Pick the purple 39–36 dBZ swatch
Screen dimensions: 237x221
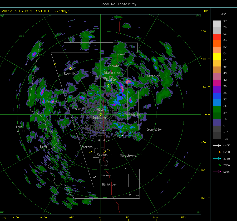[x=217, y=90]
